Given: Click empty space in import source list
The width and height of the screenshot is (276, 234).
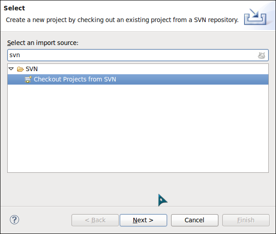Looking at the screenshot, I should (138, 128).
